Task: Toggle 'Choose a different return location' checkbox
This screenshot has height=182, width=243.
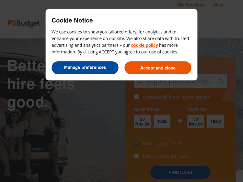Action: click(x=136, y=97)
